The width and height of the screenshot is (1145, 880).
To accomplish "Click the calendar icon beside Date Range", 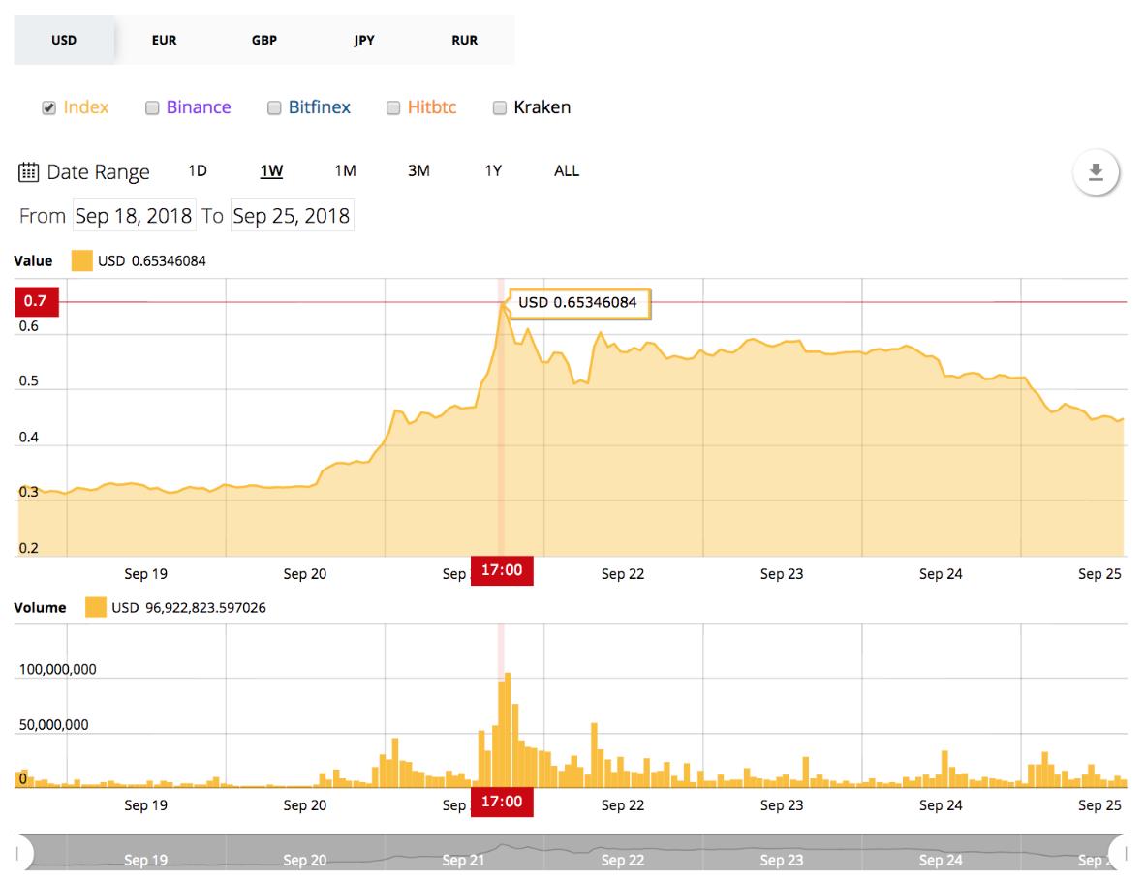I will point(29,172).
